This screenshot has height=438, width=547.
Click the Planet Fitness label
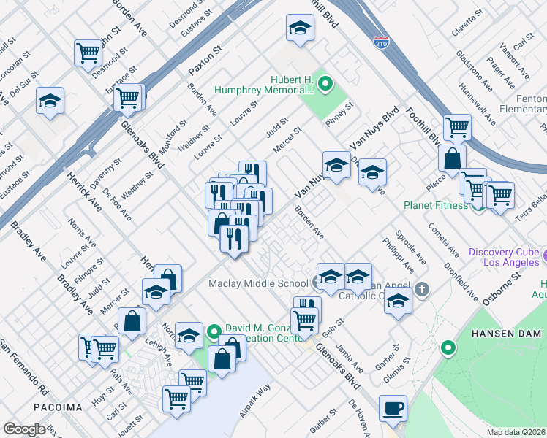click(436, 205)
